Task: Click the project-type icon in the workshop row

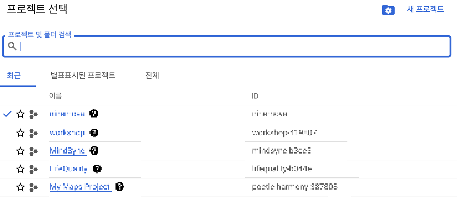Action: pyautogui.click(x=33, y=133)
